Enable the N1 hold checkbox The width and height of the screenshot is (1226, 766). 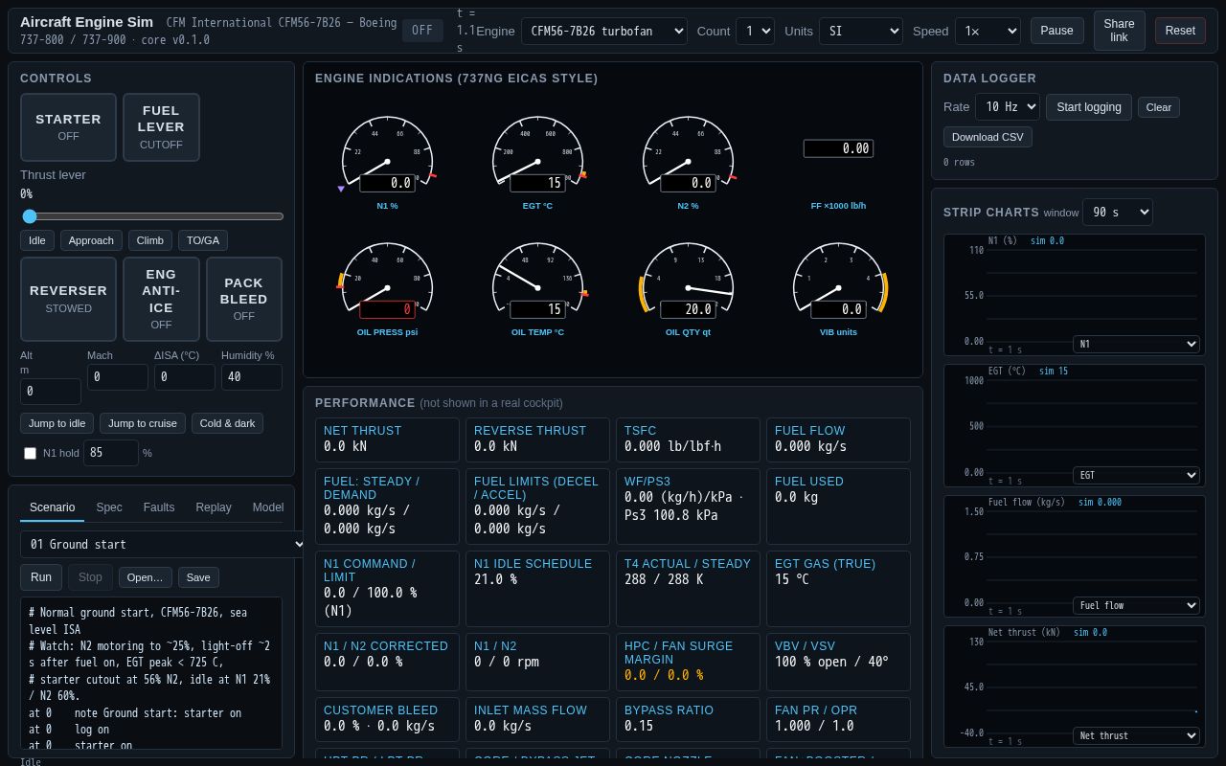(x=30, y=453)
